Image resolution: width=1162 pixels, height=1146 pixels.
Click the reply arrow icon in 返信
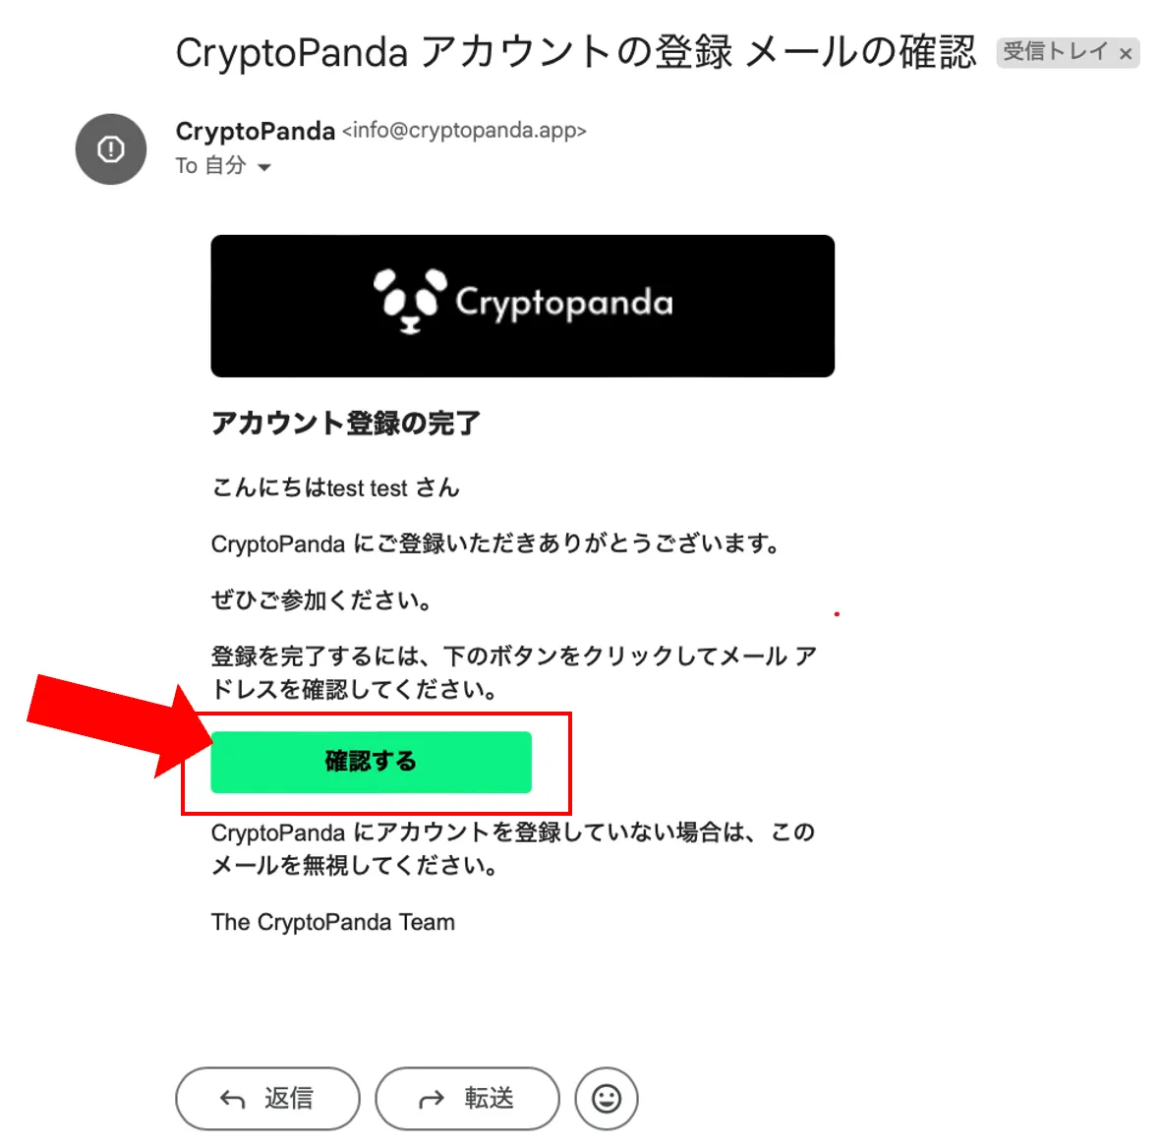click(x=233, y=1099)
